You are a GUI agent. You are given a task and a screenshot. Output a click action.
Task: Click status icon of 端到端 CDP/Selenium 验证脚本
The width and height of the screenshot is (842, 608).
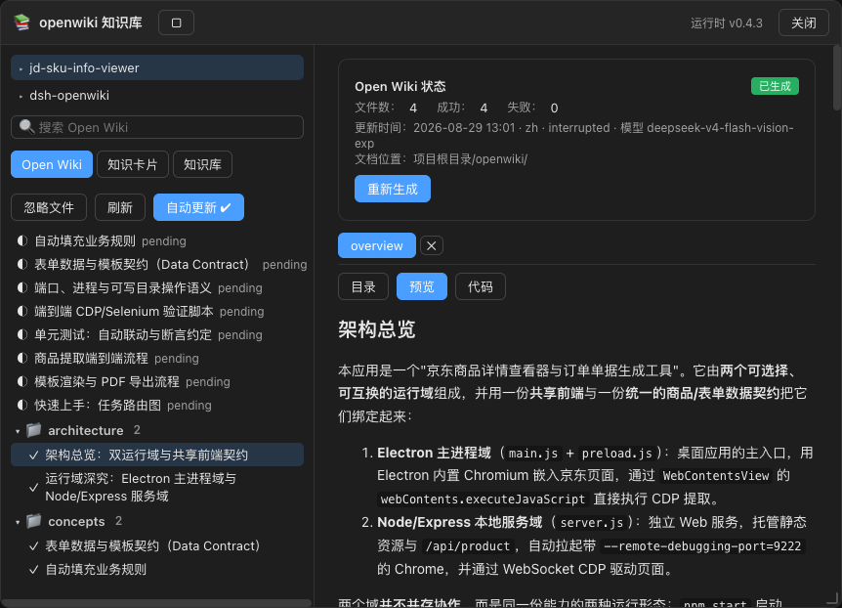point(22,311)
